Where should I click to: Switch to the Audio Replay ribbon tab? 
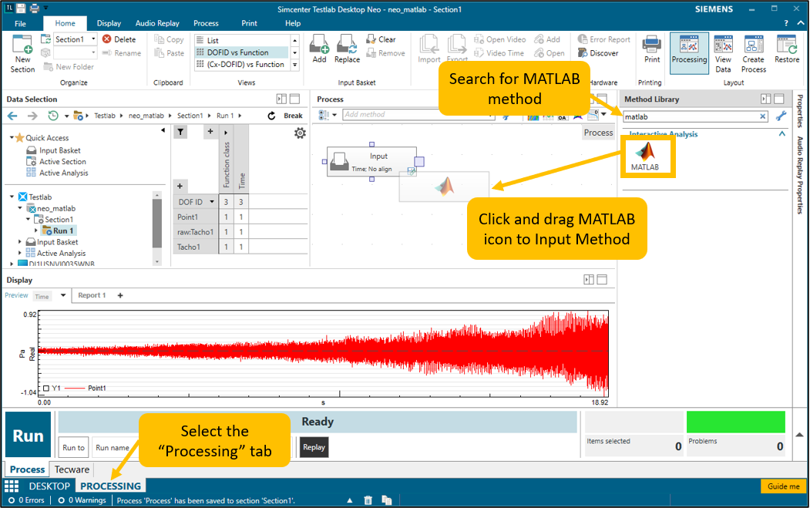coord(157,23)
